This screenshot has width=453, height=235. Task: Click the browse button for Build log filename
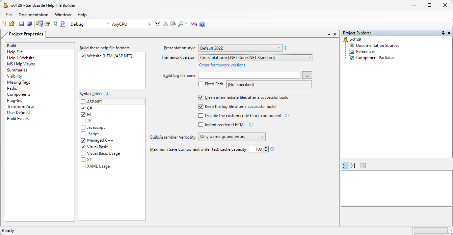coord(307,75)
